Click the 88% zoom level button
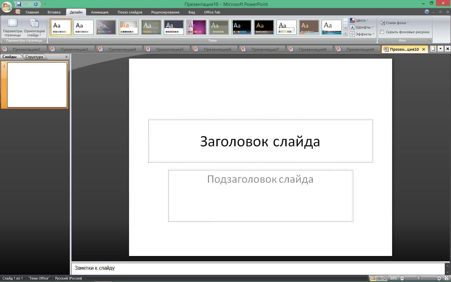 pyautogui.click(x=394, y=278)
